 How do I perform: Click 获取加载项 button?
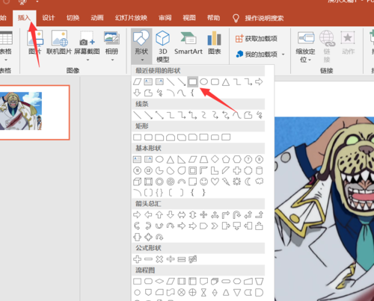pyautogui.click(x=257, y=39)
